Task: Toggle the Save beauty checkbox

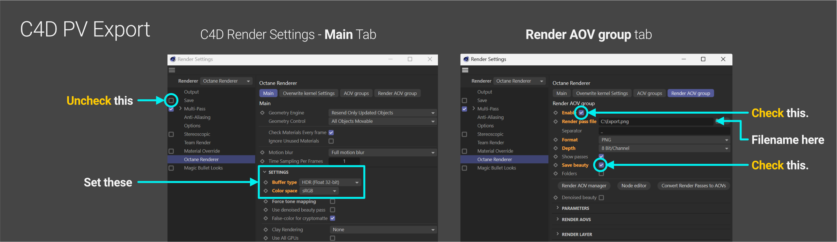Action: 601,165
